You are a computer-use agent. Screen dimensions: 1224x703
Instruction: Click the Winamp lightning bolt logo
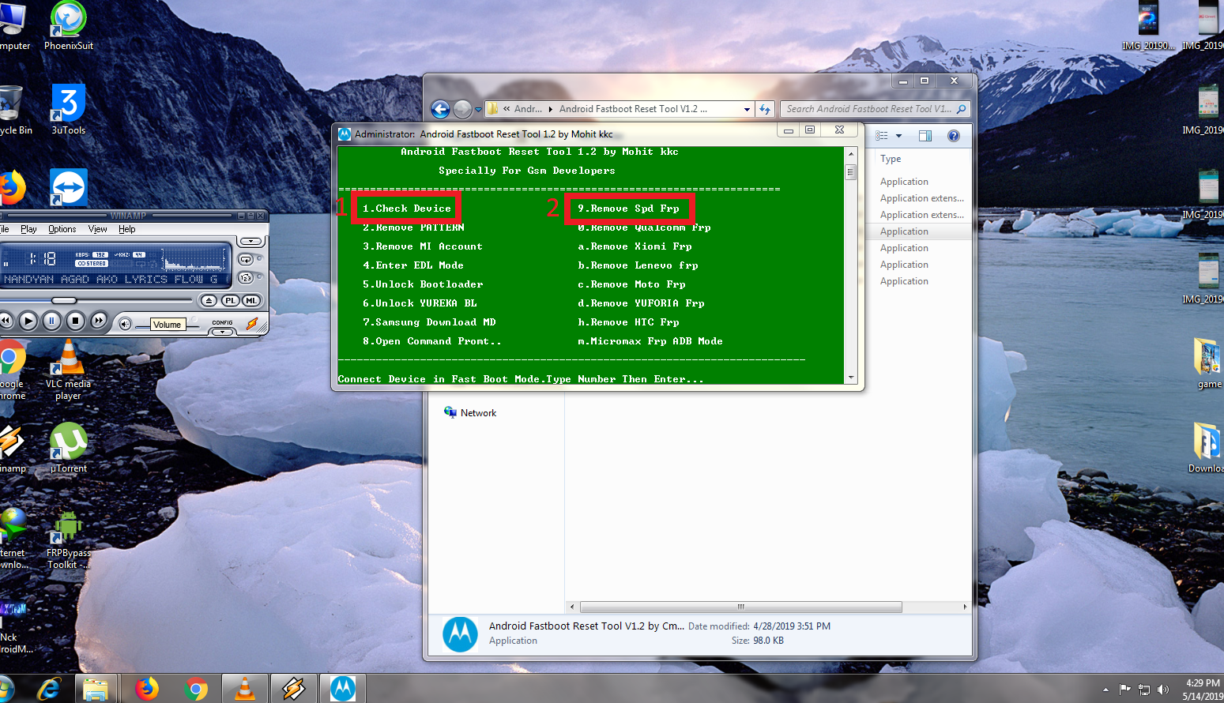[252, 323]
